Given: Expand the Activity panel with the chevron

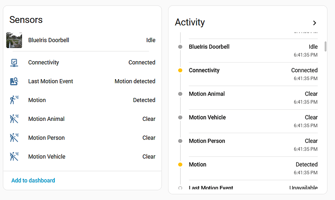Looking at the screenshot, I should pyautogui.click(x=315, y=23).
